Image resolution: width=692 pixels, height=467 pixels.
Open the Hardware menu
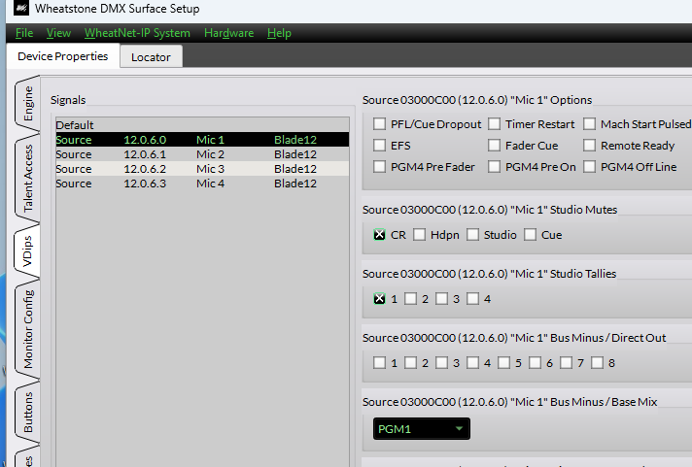[x=228, y=33]
